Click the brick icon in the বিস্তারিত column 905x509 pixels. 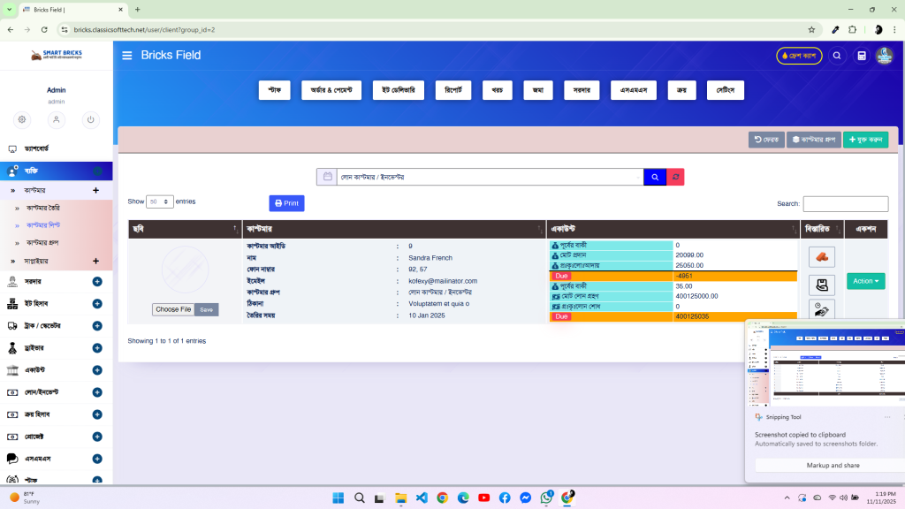coord(821,257)
